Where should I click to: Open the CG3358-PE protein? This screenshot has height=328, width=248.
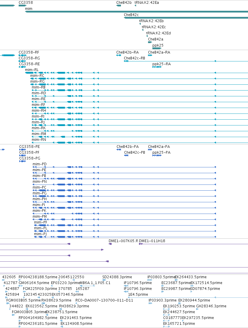pos(29,147)
